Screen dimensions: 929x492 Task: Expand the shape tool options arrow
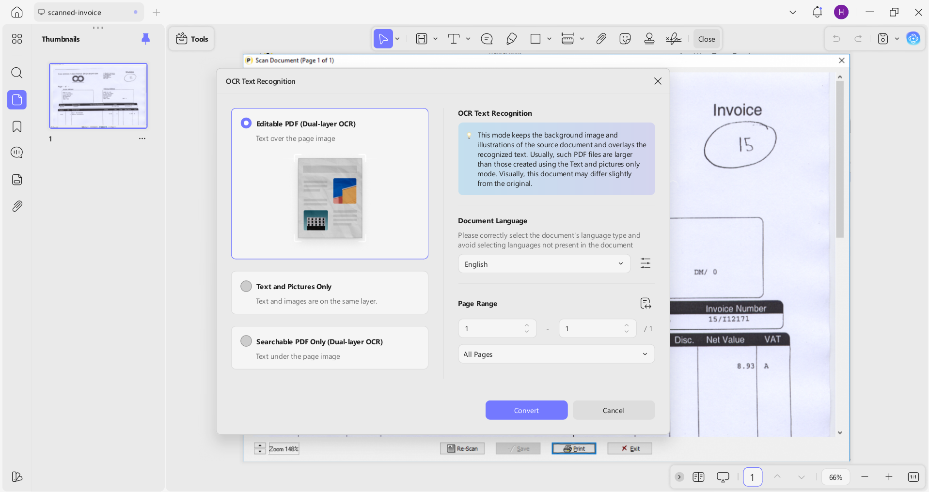tap(549, 39)
